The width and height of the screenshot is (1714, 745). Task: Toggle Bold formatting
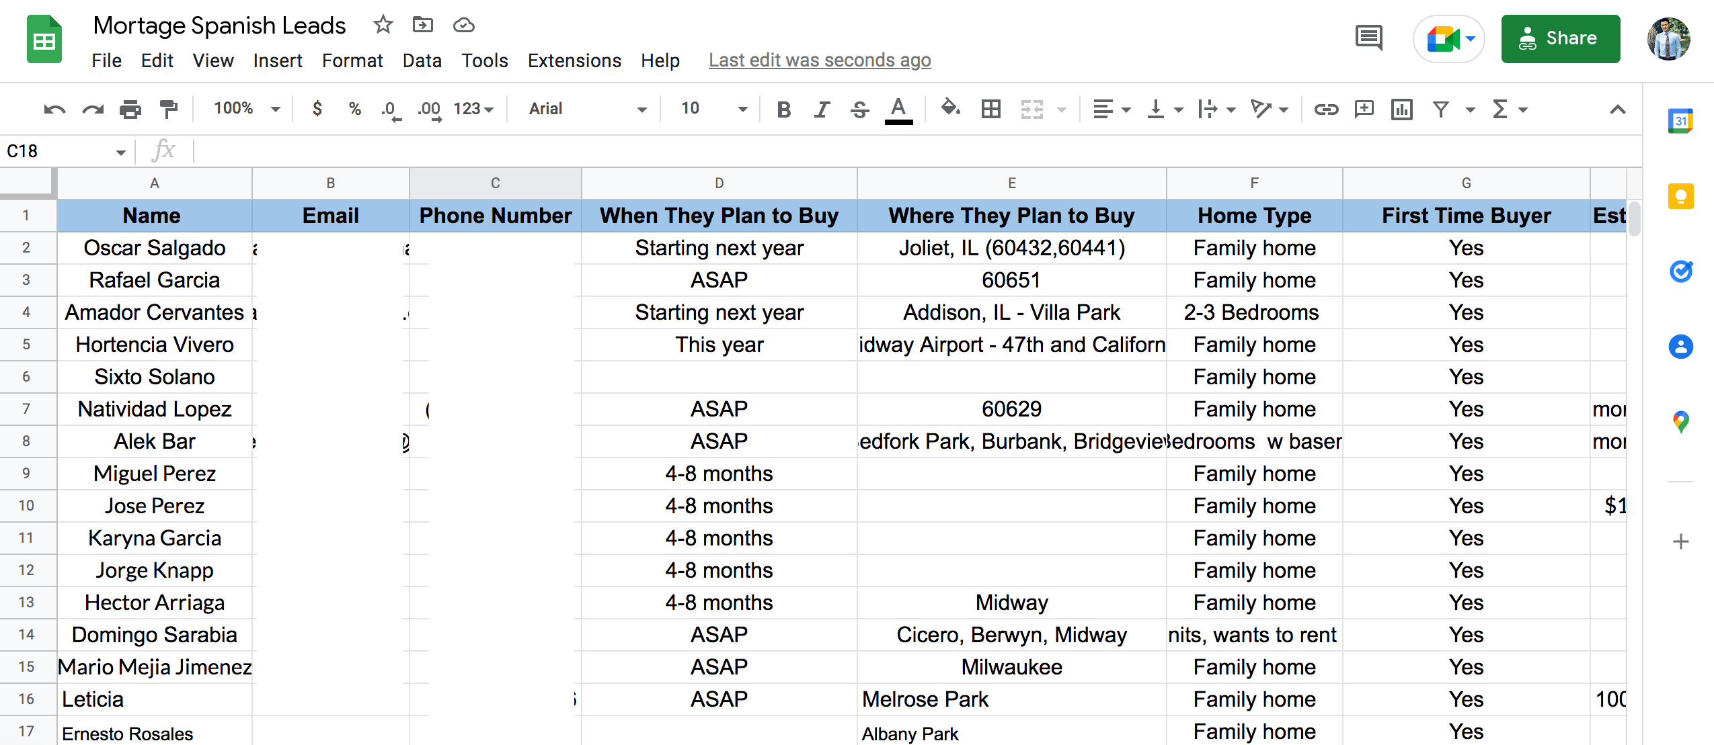783,109
